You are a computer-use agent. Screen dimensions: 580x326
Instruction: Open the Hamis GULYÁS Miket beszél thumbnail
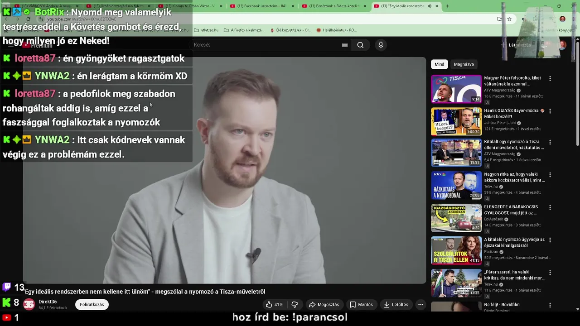pyautogui.click(x=456, y=122)
